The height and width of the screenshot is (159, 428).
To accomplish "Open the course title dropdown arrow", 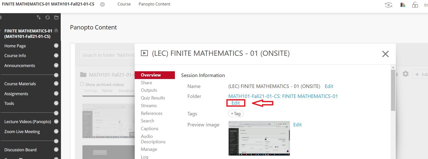I will pyautogui.click(x=102, y=4).
